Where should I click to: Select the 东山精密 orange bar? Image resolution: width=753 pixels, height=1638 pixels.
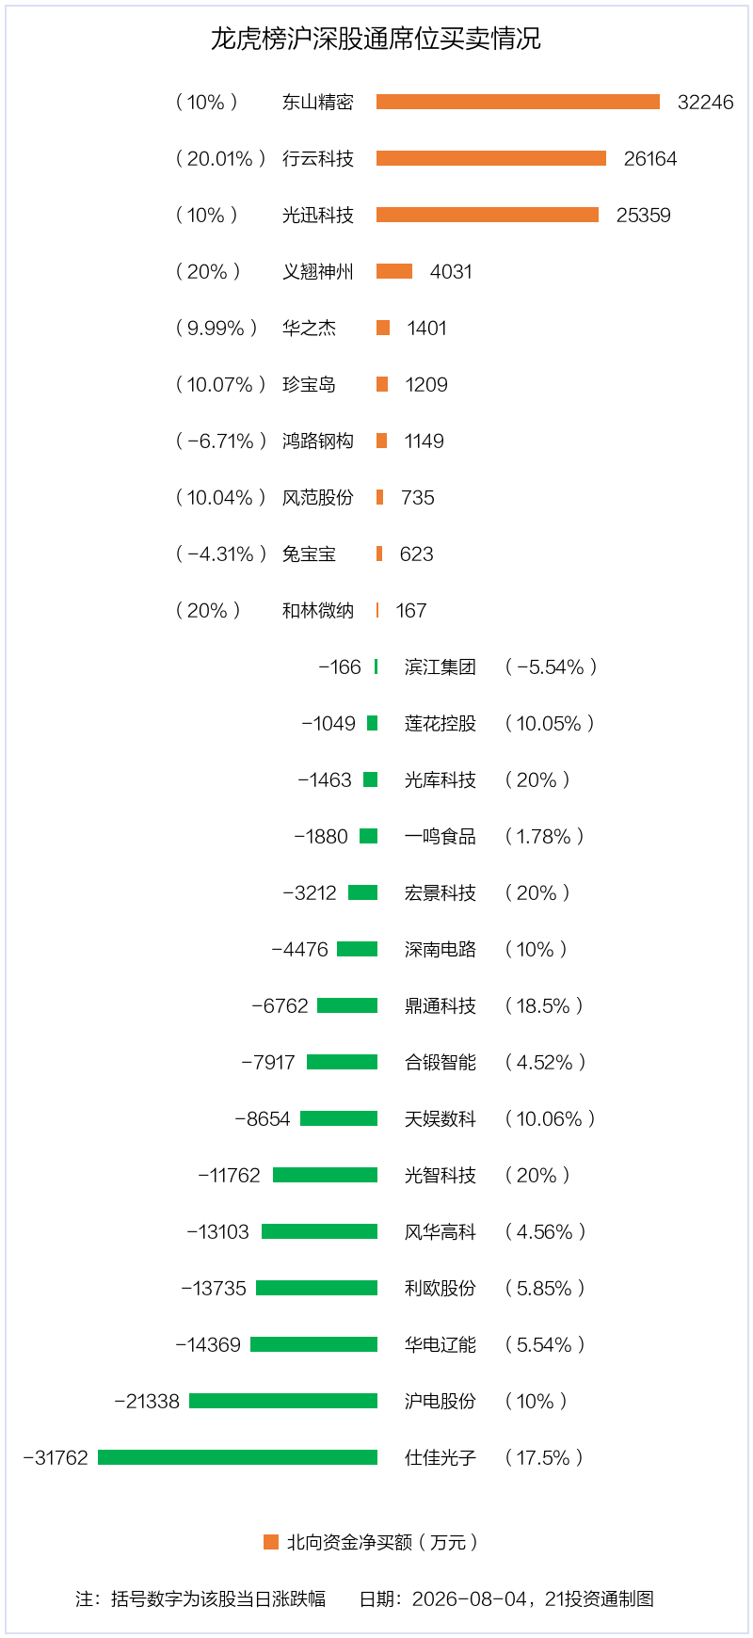(518, 102)
